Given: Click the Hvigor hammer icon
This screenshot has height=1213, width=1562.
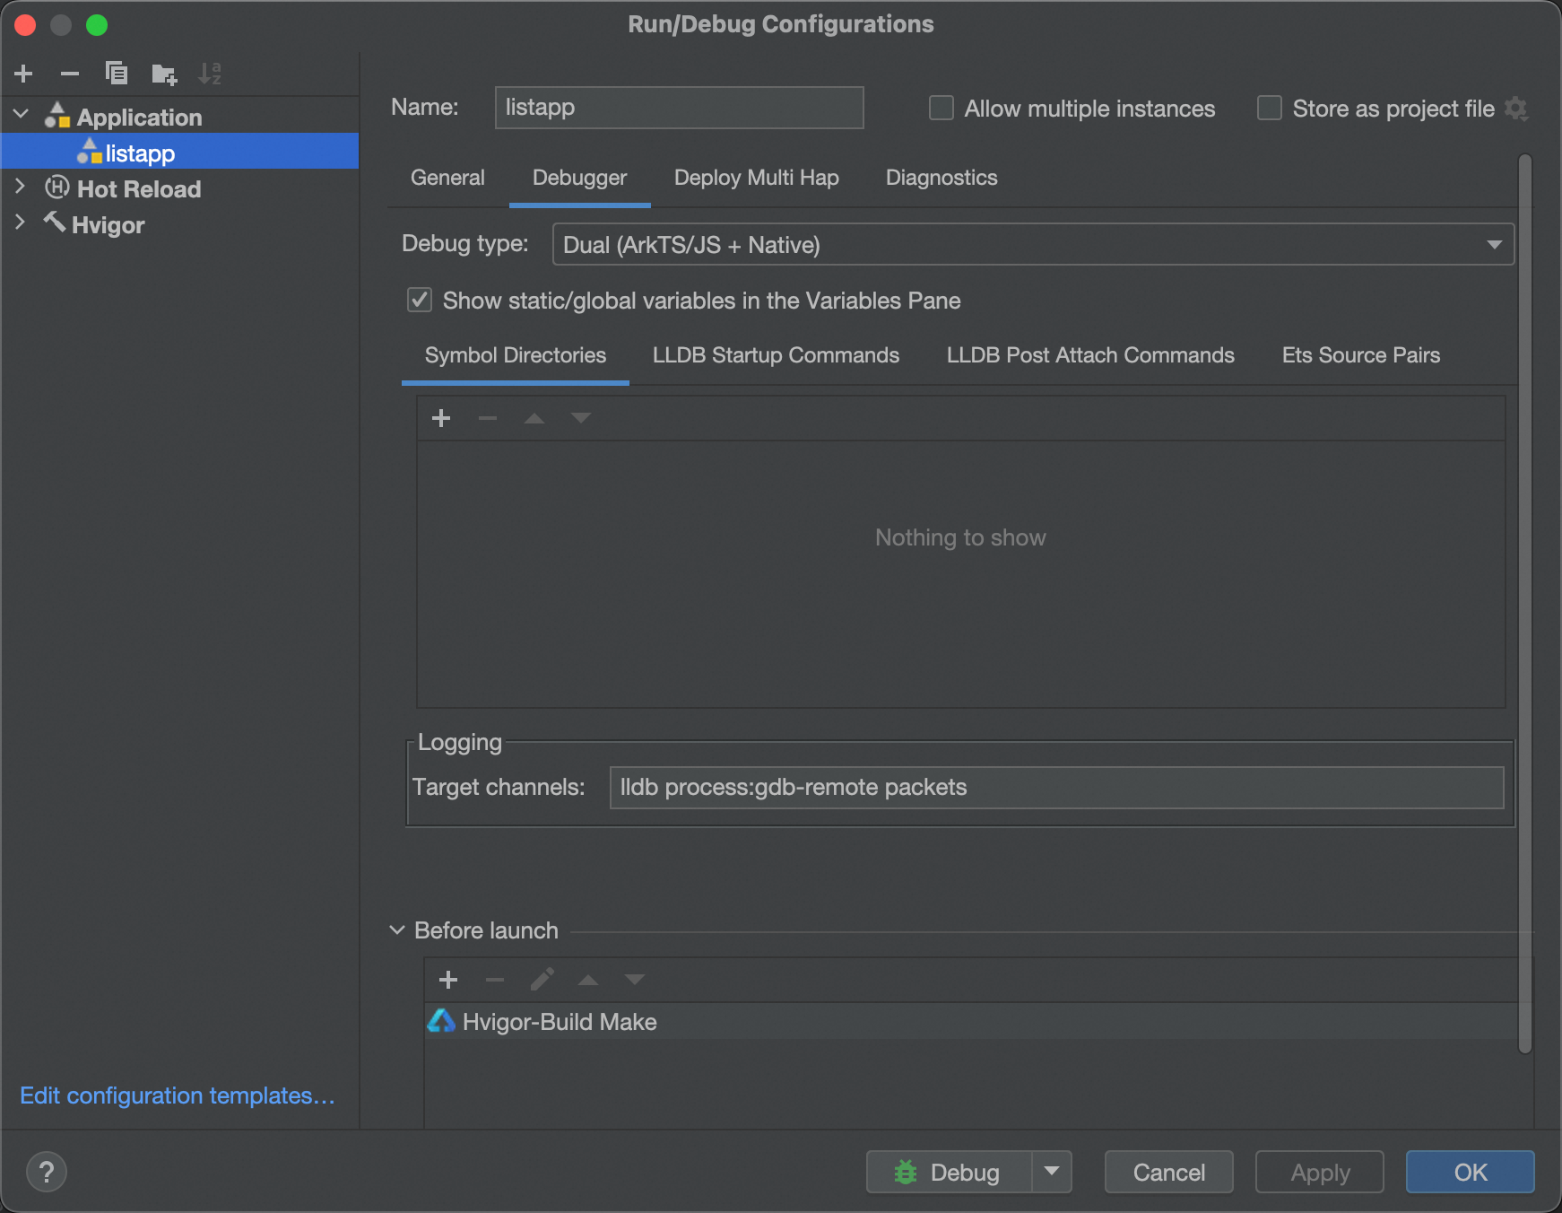Looking at the screenshot, I should 55,222.
